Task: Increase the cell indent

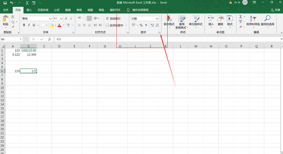Action: click(100, 25)
